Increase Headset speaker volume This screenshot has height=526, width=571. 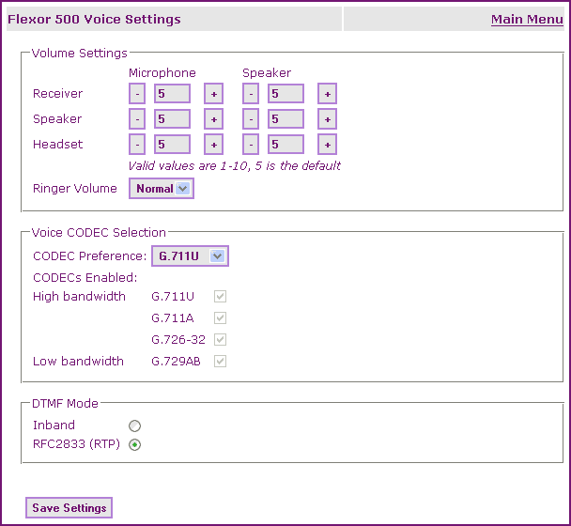[x=328, y=145]
